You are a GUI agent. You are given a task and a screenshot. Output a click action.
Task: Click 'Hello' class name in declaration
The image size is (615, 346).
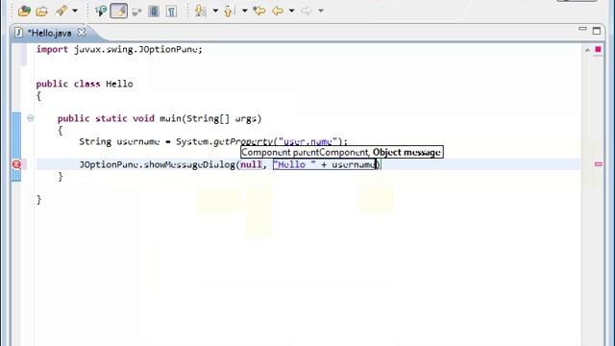119,84
